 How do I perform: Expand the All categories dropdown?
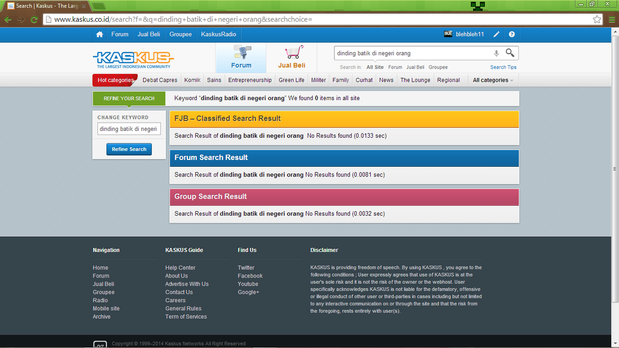click(493, 80)
